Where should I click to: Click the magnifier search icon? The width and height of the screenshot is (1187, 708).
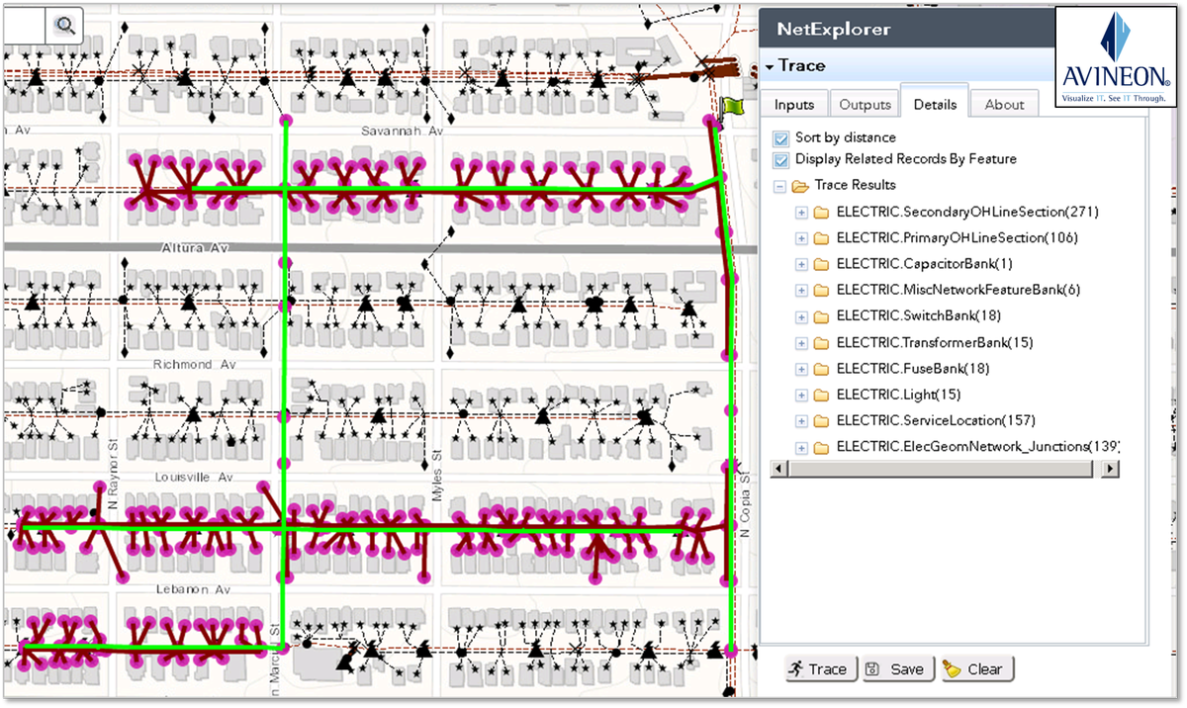(x=65, y=25)
